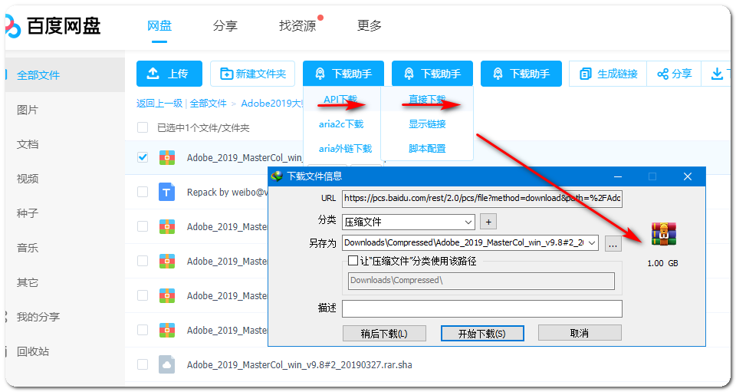Click 取消 cancel button in dialog
Viewport: 736px width, 392px height.
tap(580, 333)
